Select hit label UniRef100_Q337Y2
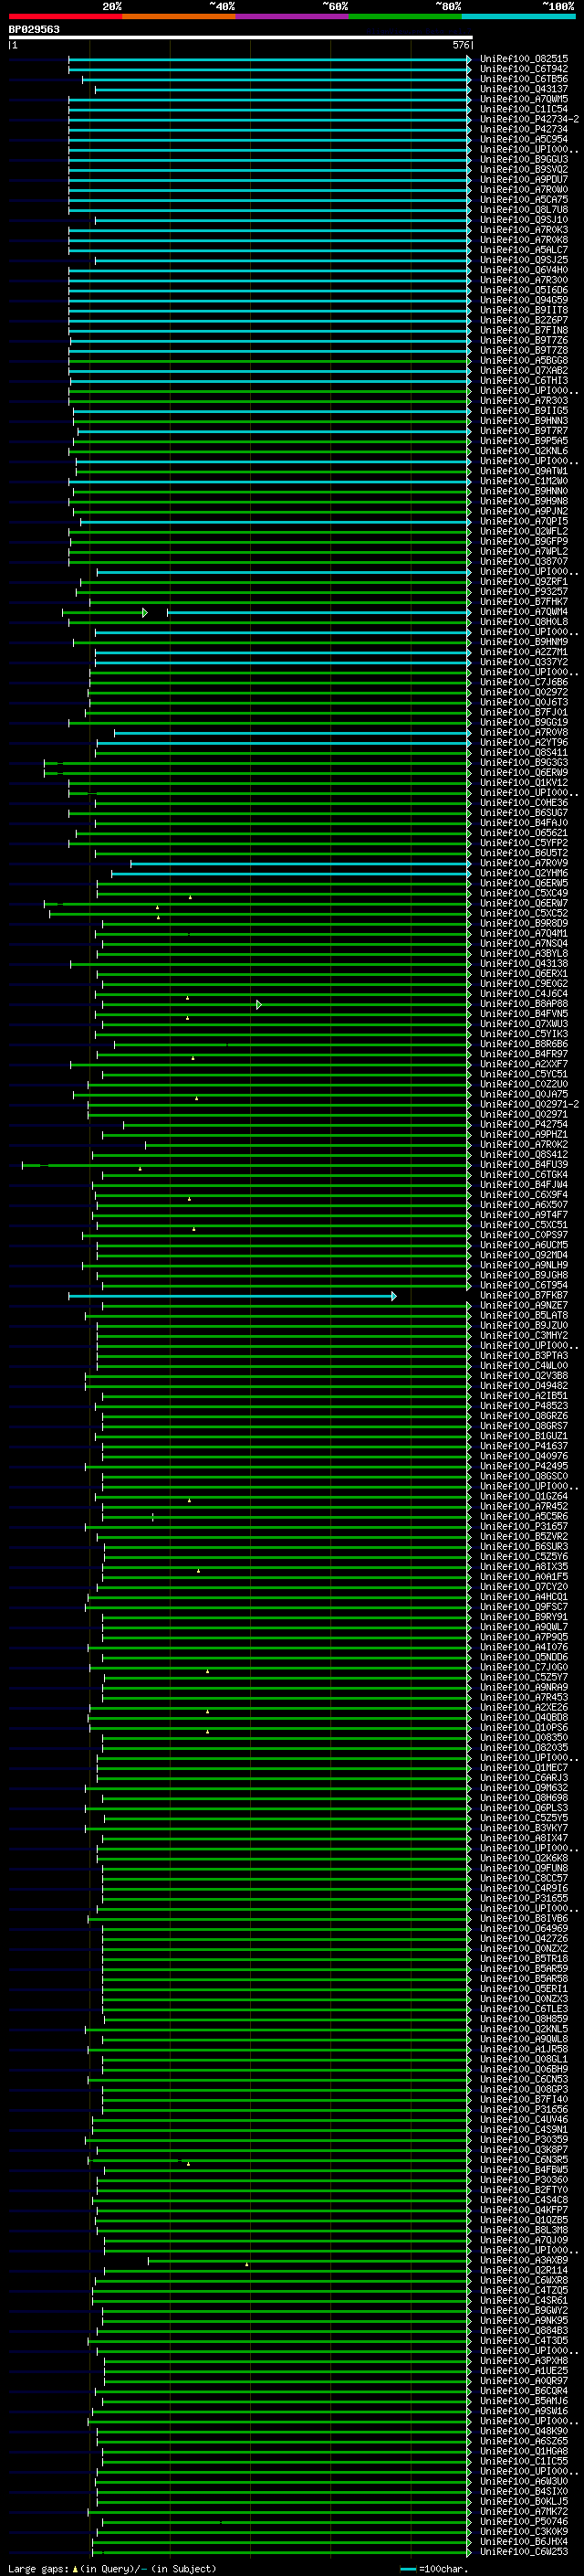Viewport: 584px width, 2576px height. pos(524,662)
